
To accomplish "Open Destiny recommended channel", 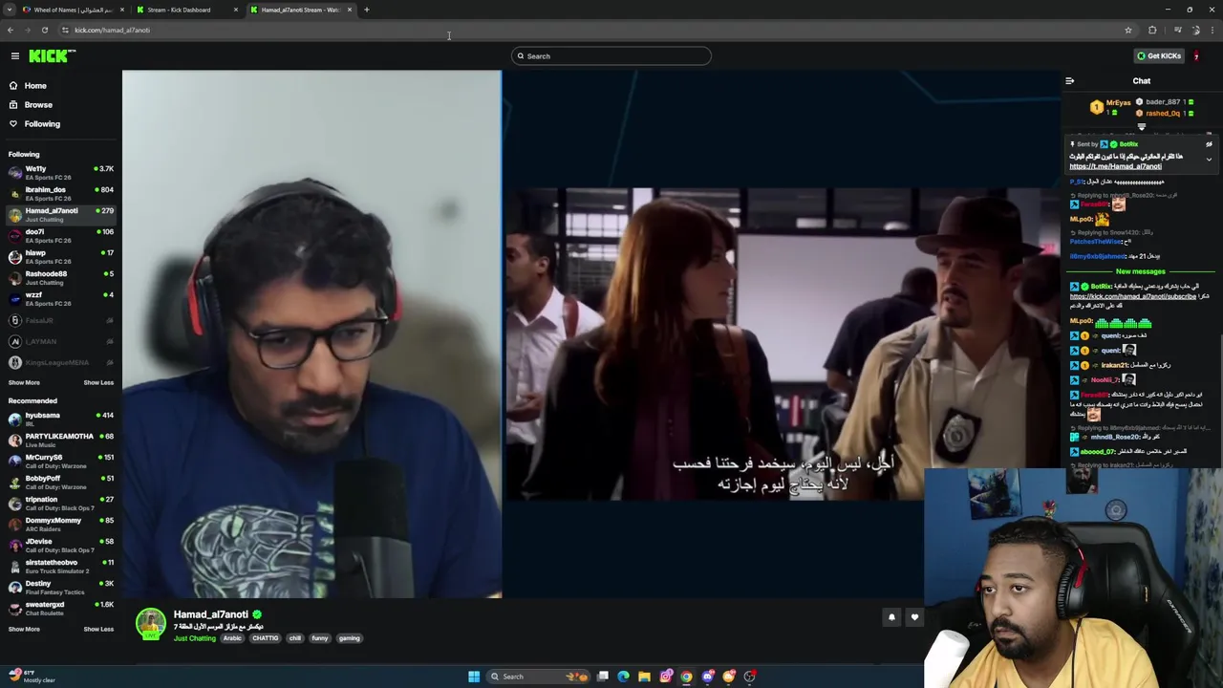I will pos(59,588).
